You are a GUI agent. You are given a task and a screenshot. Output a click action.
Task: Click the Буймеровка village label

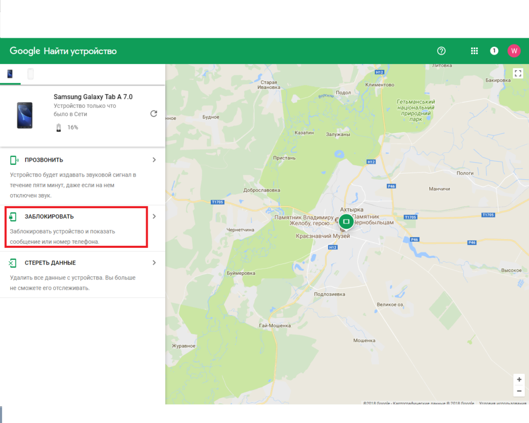point(241,273)
